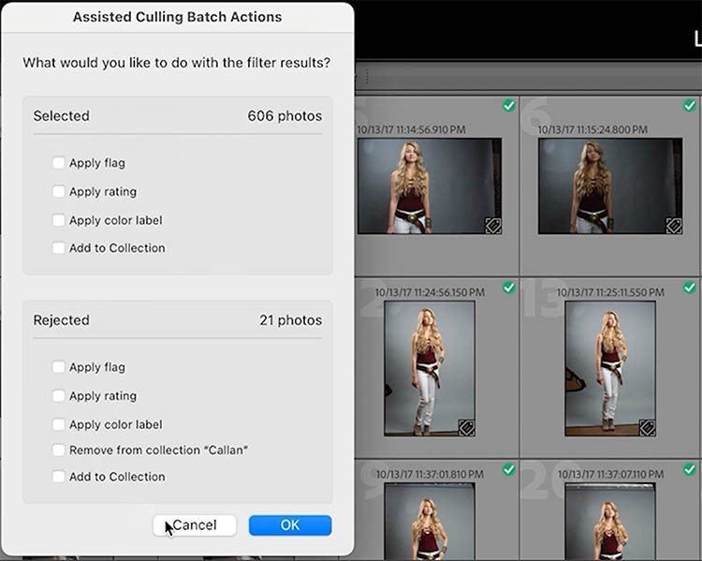Tick Apply color label for Selected photos

click(x=59, y=220)
